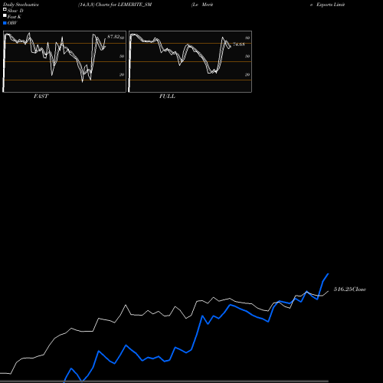Image resolution: width=383 pixels, height=383 pixels.
Task: Click the Fast K legend swatch
Action: 5,15
